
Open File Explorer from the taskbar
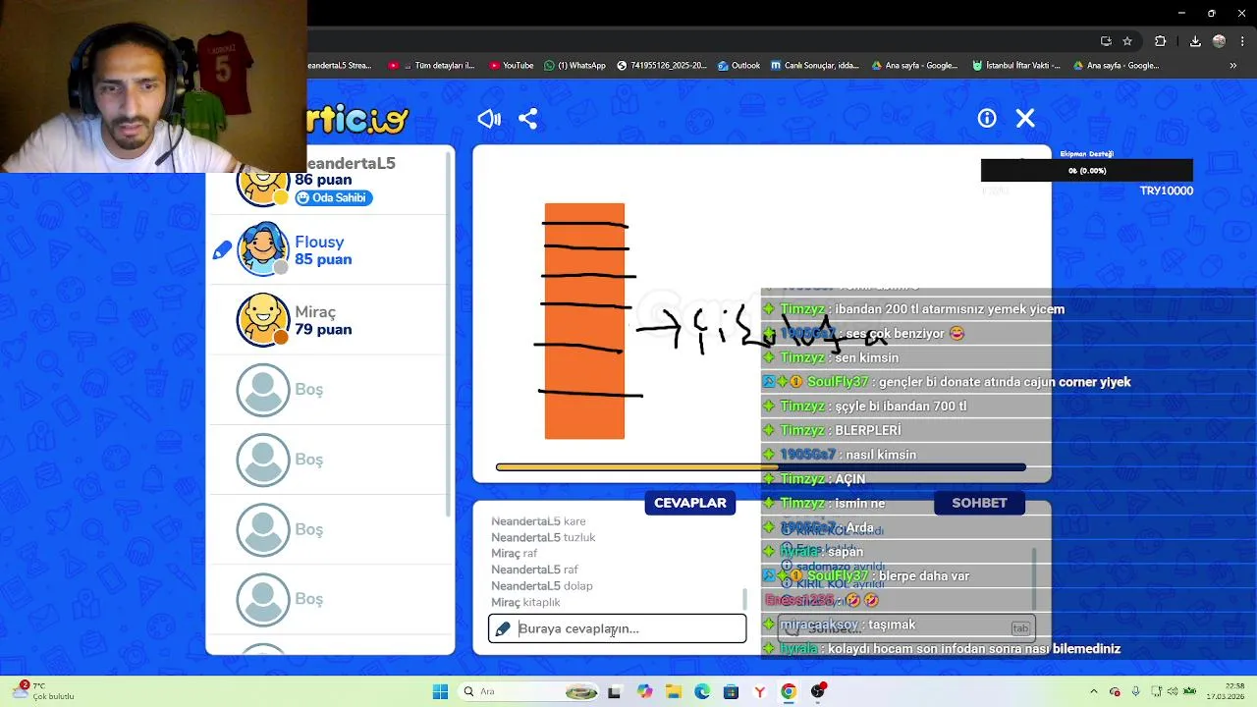click(x=674, y=691)
